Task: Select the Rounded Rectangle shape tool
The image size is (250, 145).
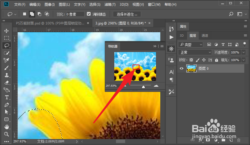Action: (x=7, y=119)
